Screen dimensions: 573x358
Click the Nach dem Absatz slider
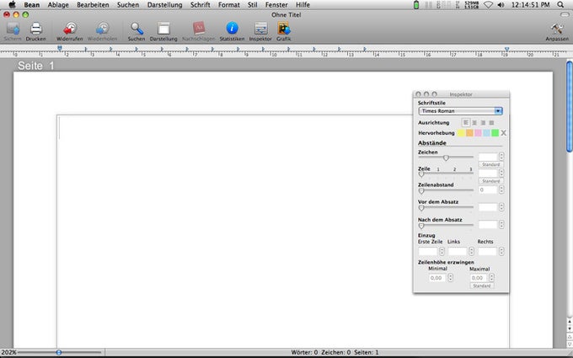click(x=446, y=226)
